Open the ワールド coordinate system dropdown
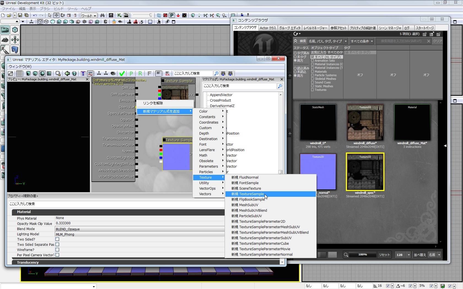The height and width of the screenshot is (289, 463). pos(88,16)
